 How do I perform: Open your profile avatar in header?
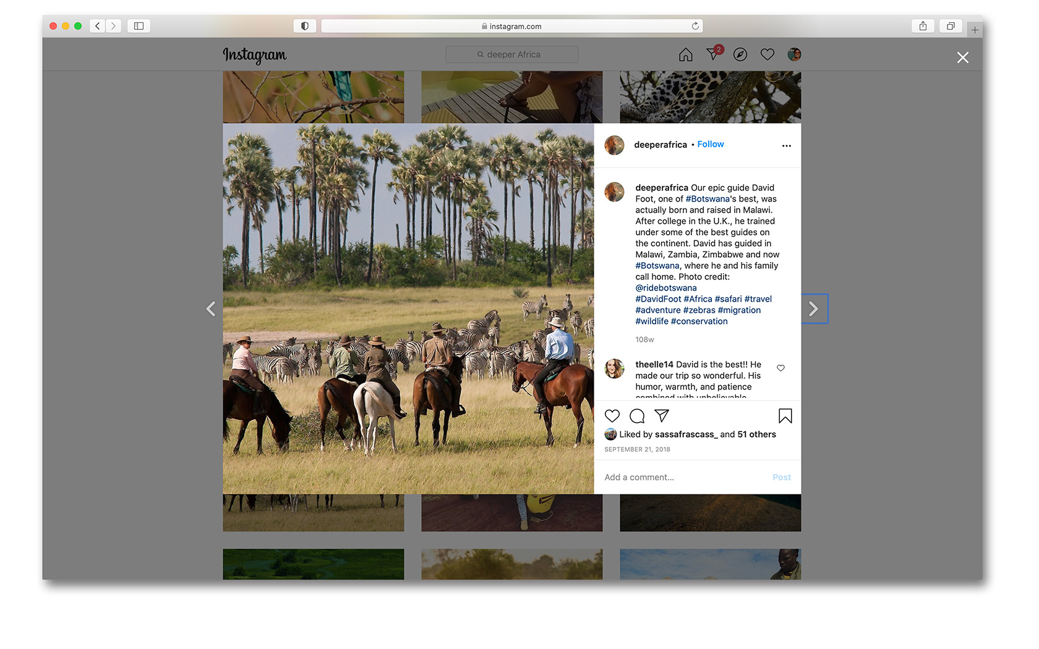794,54
